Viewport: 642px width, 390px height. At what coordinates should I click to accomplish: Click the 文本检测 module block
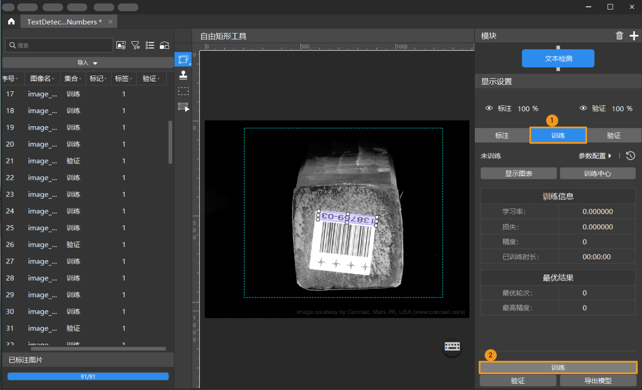[558, 58]
